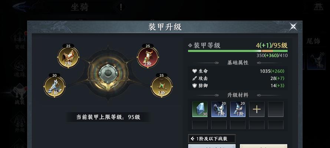This screenshot has width=330, height=148.
Task: Click the central round shield emblem
Action: click(x=108, y=74)
